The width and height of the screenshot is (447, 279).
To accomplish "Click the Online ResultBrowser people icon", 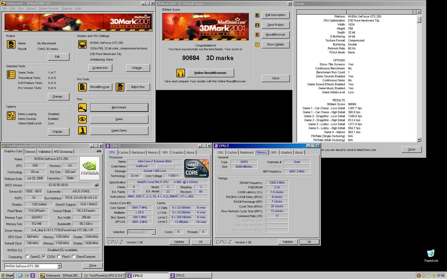I will tap(180, 73).
